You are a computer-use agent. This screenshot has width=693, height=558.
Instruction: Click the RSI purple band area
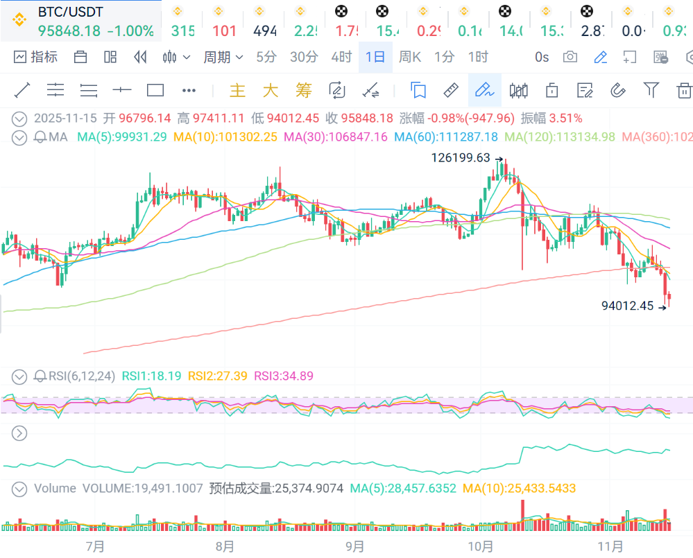[347, 405]
